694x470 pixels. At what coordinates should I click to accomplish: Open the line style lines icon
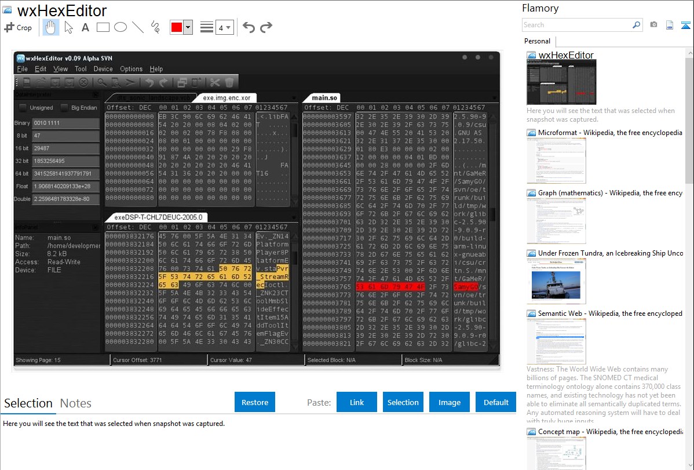(x=206, y=27)
